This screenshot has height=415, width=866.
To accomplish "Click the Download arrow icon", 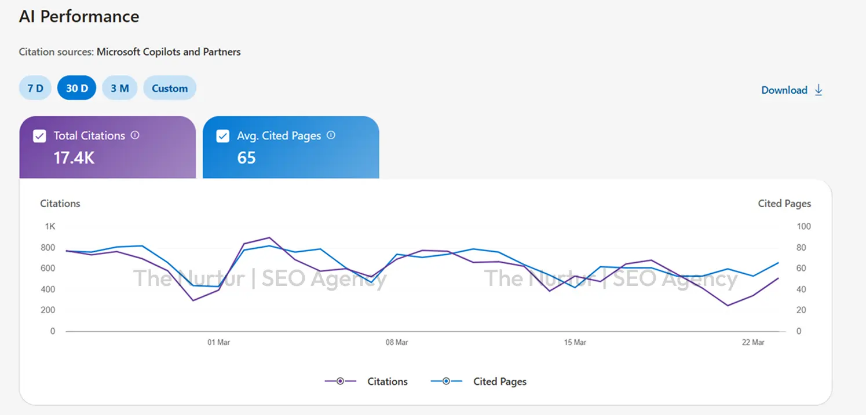I will (818, 90).
